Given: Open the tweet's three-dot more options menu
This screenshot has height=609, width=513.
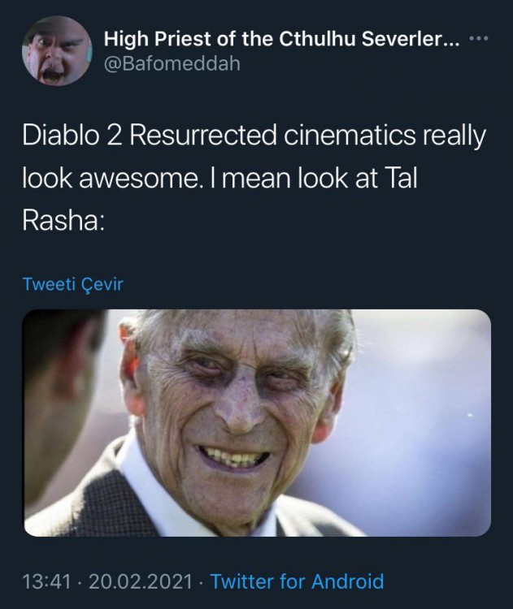Looking at the screenshot, I should [x=478, y=39].
